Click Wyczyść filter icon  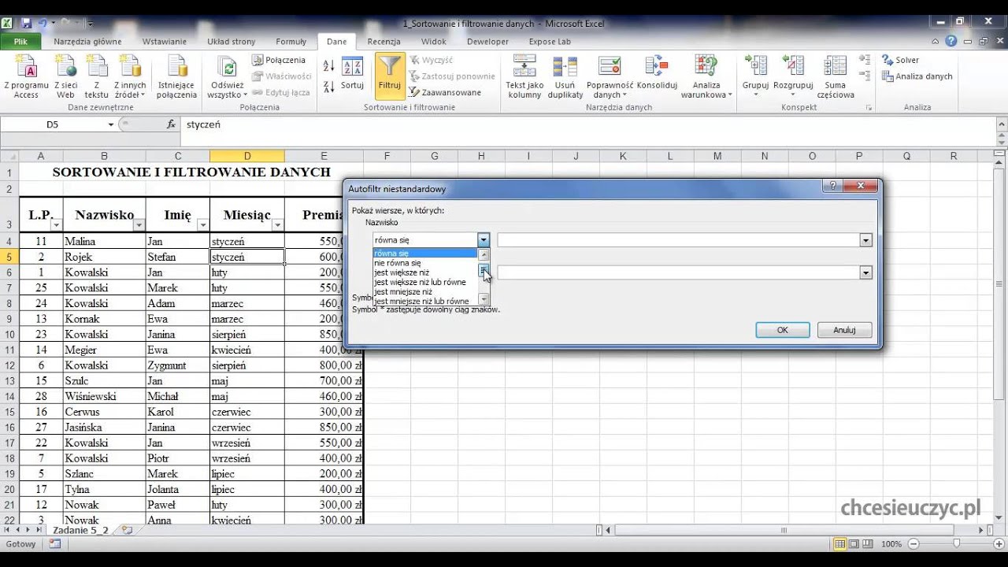click(x=431, y=60)
